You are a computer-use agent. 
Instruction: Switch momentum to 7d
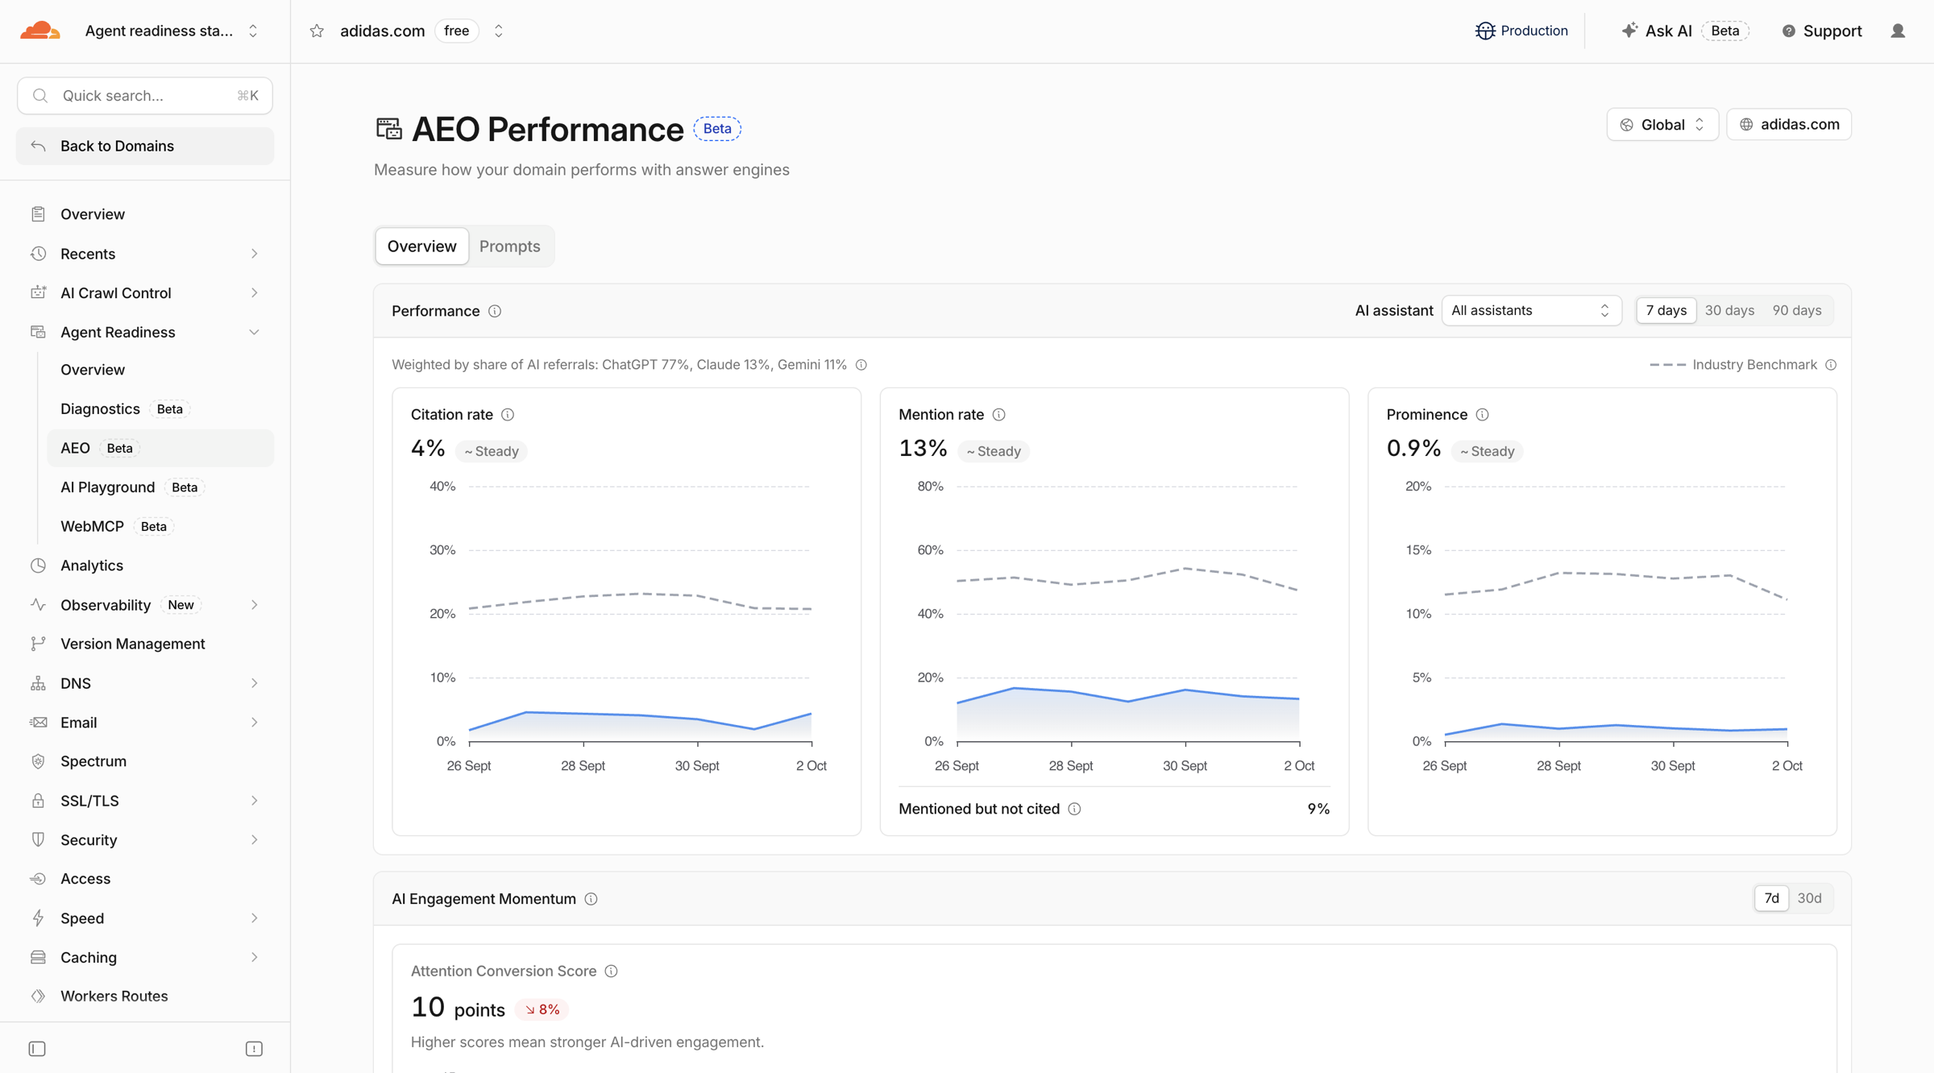tap(1771, 898)
